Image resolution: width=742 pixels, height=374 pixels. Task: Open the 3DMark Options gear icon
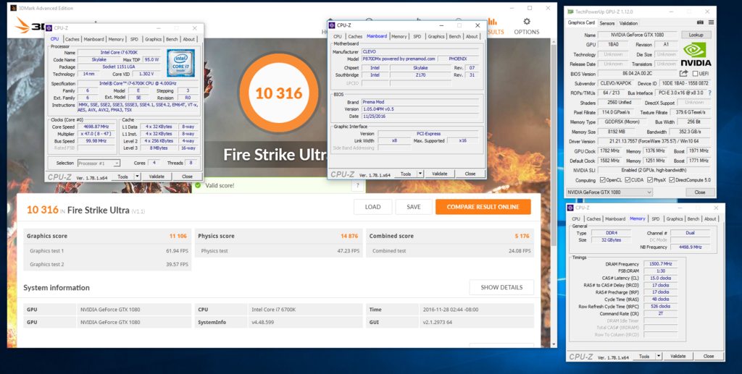(527, 21)
